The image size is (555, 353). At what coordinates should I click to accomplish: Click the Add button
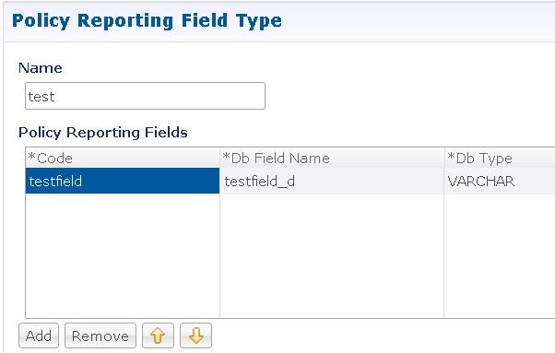pyautogui.click(x=39, y=335)
